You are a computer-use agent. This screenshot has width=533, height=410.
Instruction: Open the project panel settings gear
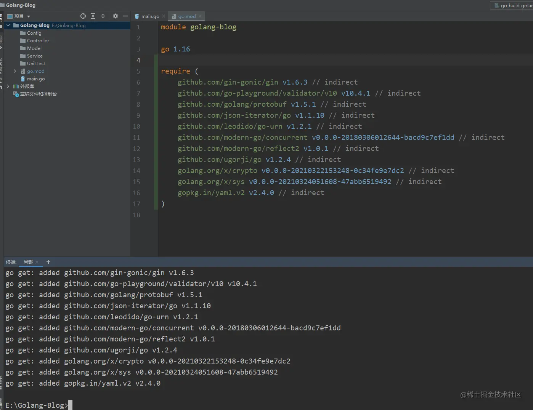pyautogui.click(x=116, y=16)
